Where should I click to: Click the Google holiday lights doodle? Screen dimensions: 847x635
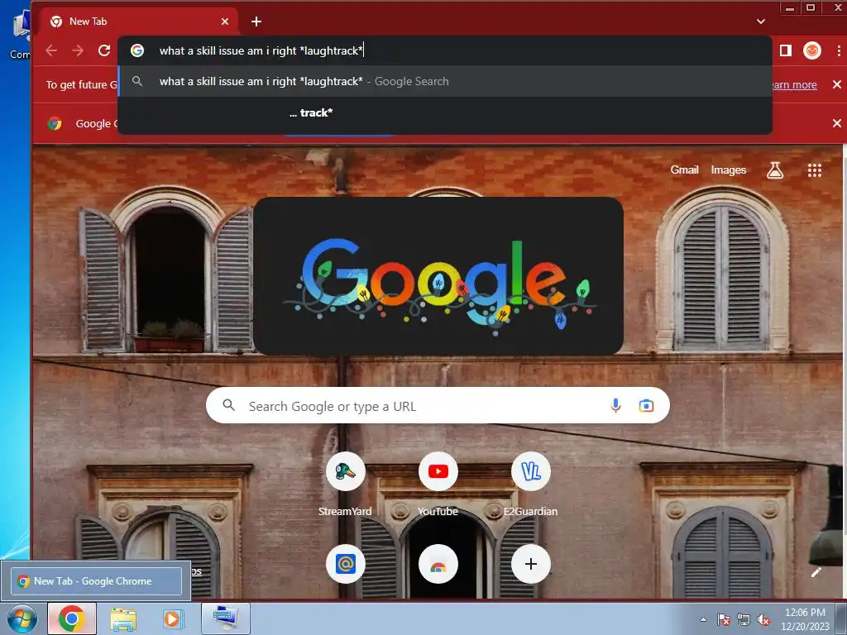[438, 276]
